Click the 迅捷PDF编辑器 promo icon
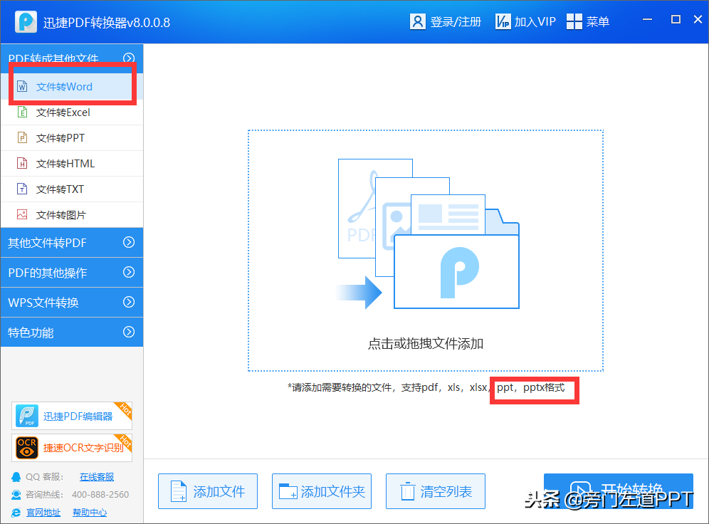Image resolution: width=709 pixels, height=524 pixels. pyautogui.click(x=26, y=416)
